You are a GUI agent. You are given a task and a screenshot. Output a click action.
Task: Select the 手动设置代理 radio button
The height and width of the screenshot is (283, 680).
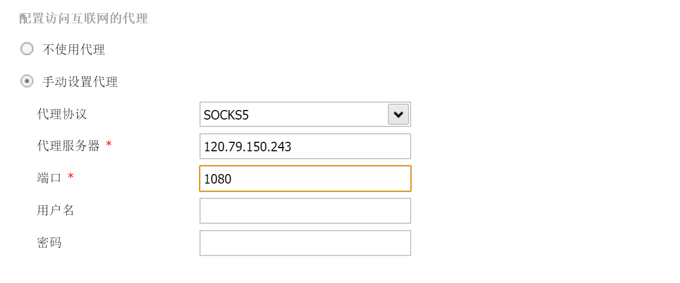pos(26,81)
